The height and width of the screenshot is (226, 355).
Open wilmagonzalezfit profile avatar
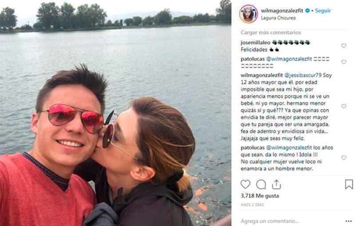248,14
